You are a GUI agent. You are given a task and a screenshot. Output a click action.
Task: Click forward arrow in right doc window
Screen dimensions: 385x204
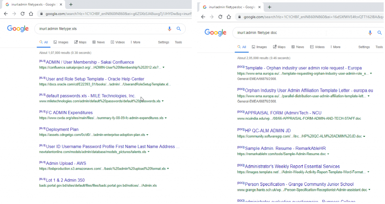pos(212,17)
